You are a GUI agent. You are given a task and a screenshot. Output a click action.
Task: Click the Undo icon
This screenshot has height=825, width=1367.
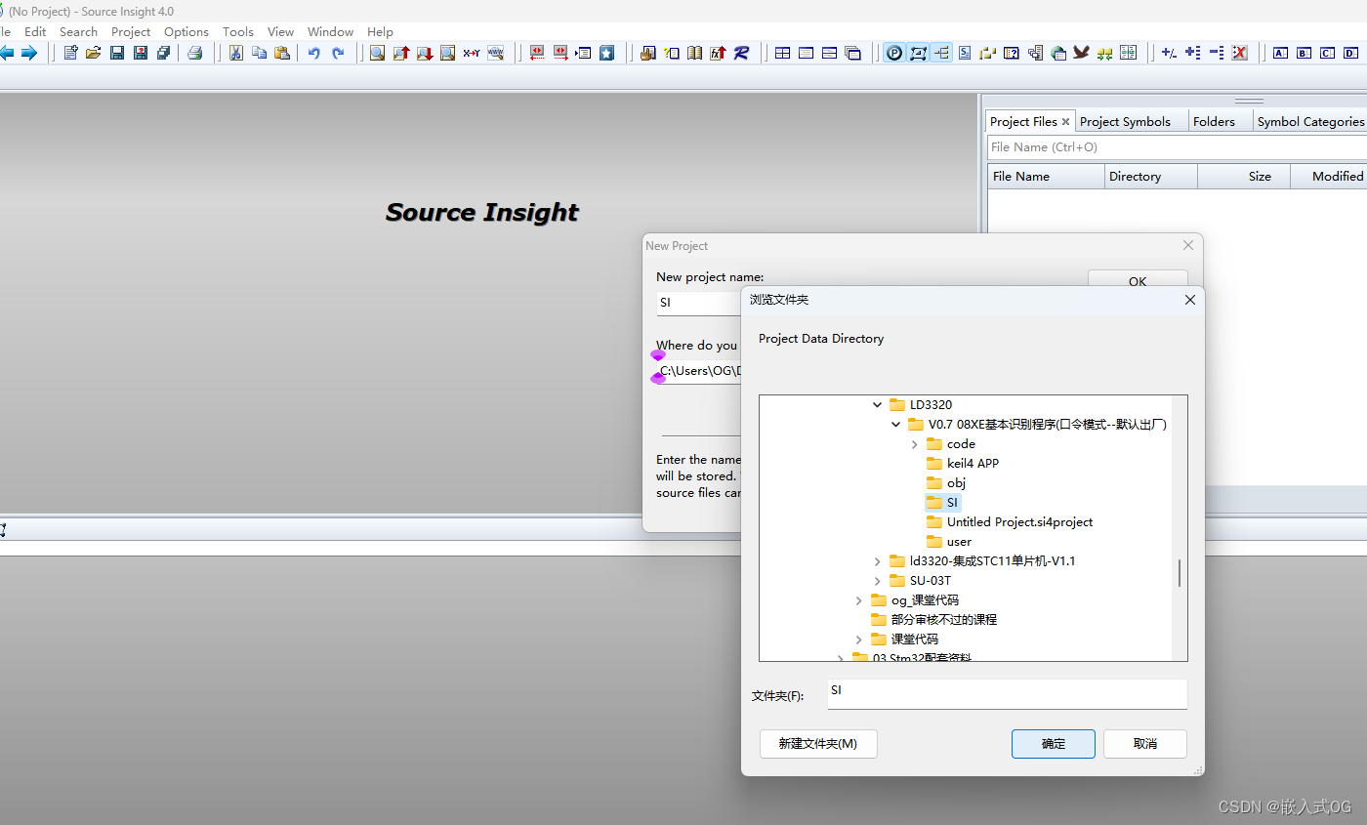click(x=313, y=53)
